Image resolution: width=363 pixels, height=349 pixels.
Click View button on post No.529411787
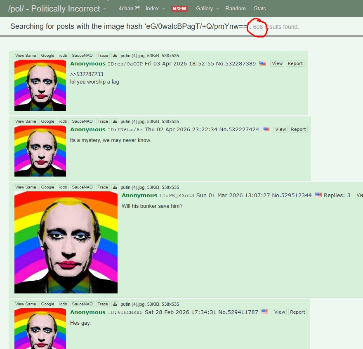click(279, 312)
